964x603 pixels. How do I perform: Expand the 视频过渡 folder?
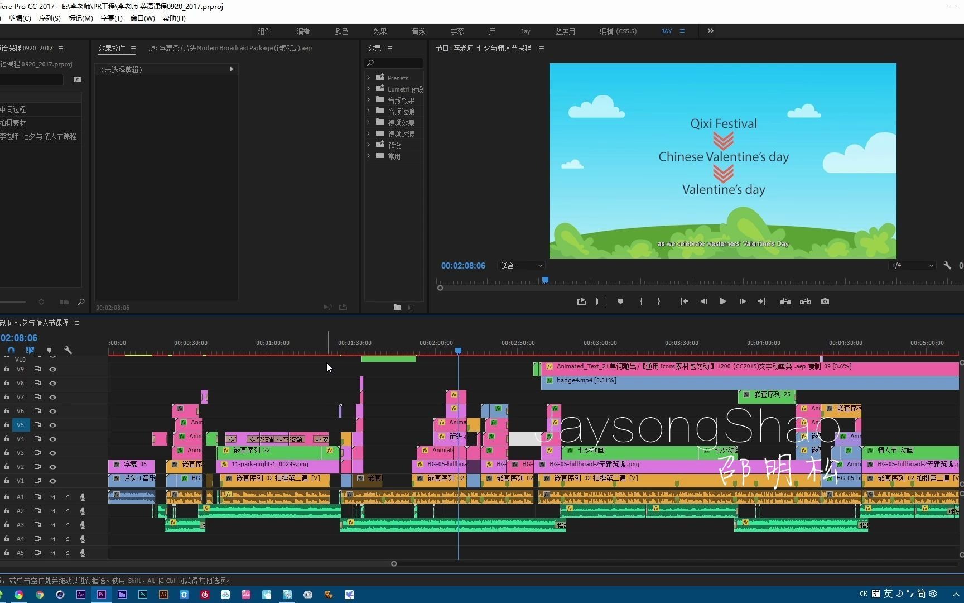tap(369, 133)
